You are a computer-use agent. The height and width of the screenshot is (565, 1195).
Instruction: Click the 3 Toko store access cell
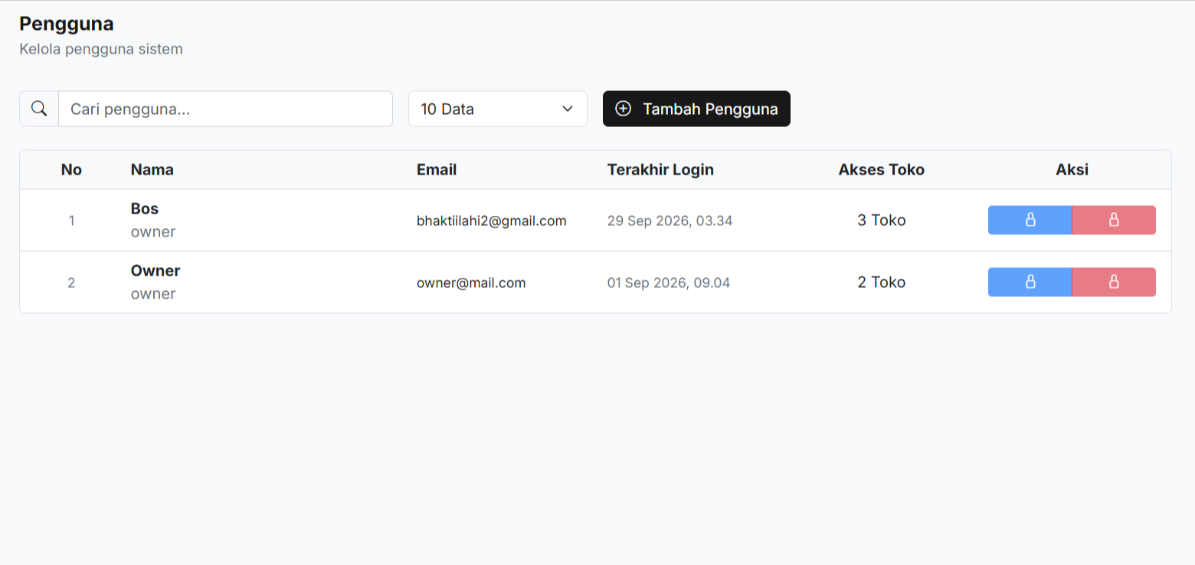click(x=882, y=220)
